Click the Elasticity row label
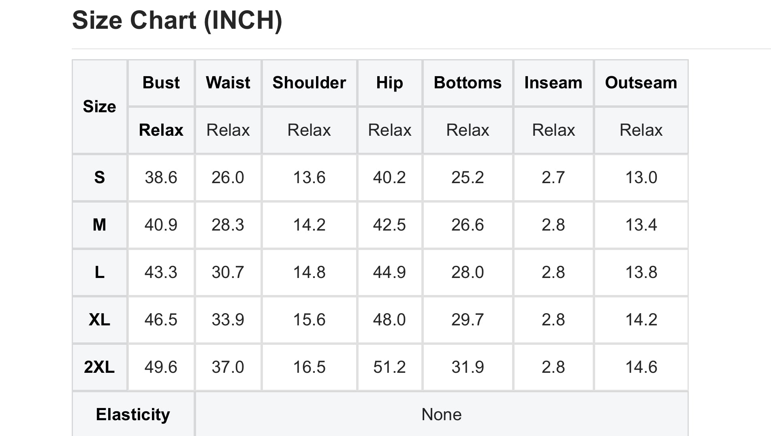771x436 pixels. coord(133,415)
